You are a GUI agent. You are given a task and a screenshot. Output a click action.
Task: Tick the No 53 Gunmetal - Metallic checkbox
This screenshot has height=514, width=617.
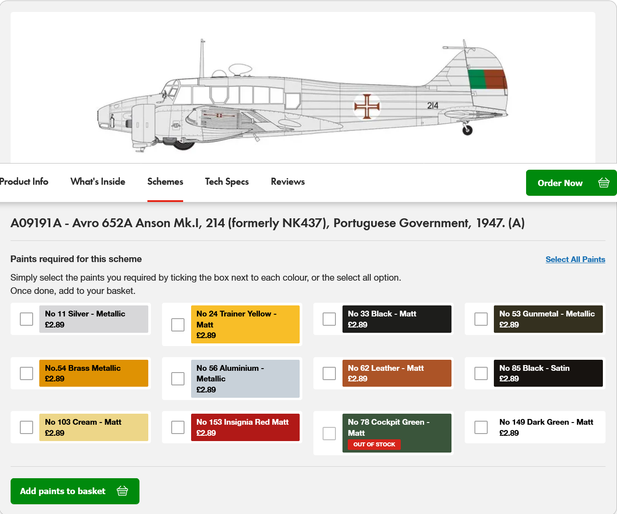pos(481,319)
